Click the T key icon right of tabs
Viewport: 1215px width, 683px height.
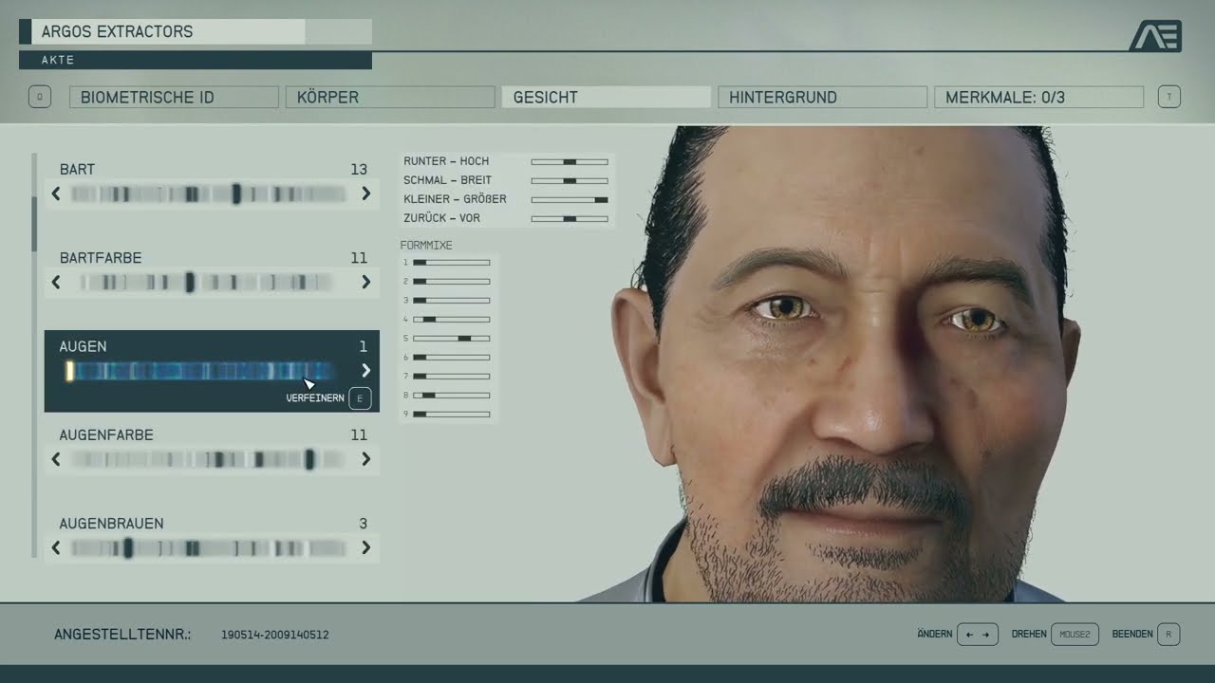point(1169,97)
